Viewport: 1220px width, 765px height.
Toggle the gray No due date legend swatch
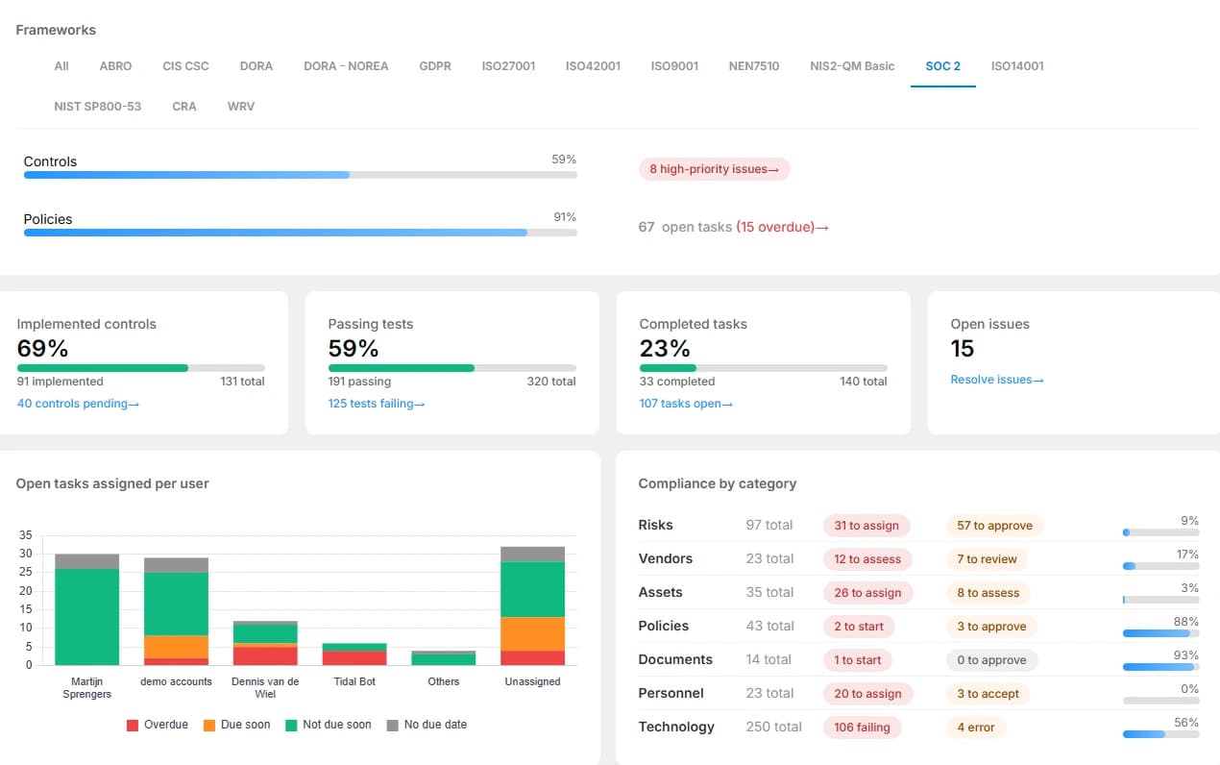(393, 725)
